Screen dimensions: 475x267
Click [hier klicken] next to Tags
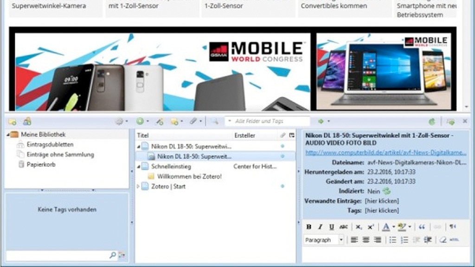point(382,210)
